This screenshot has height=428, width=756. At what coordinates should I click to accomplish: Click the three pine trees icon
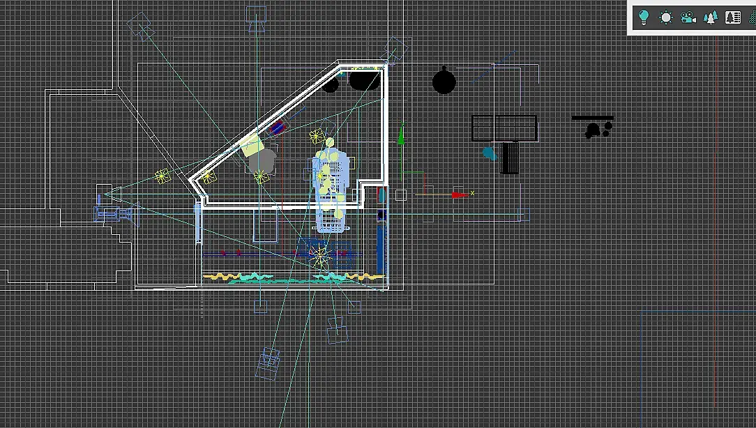[710, 18]
